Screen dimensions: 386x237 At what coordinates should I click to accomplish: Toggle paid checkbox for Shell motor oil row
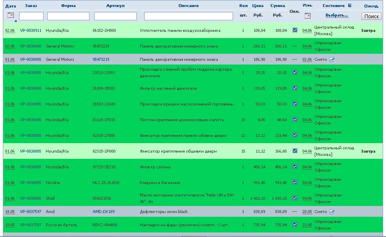click(295, 198)
